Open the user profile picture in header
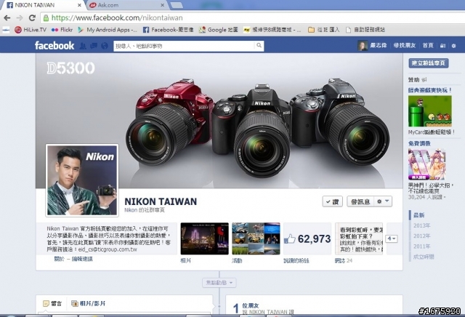The width and height of the screenshot is (465, 317). point(363,46)
